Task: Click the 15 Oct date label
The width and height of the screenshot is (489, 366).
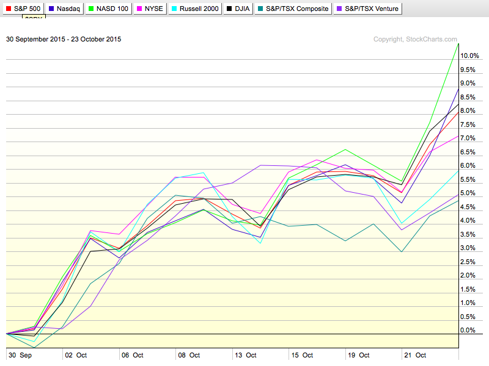Action: tap(302, 355)
